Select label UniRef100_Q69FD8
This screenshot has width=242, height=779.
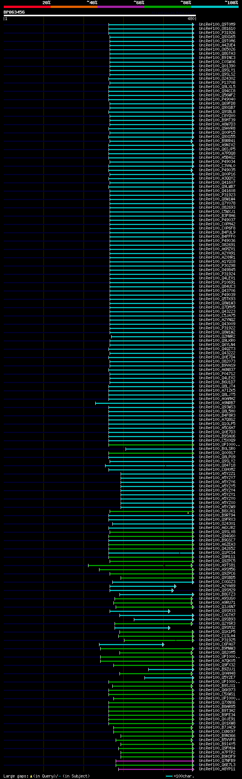pos(217,104)
